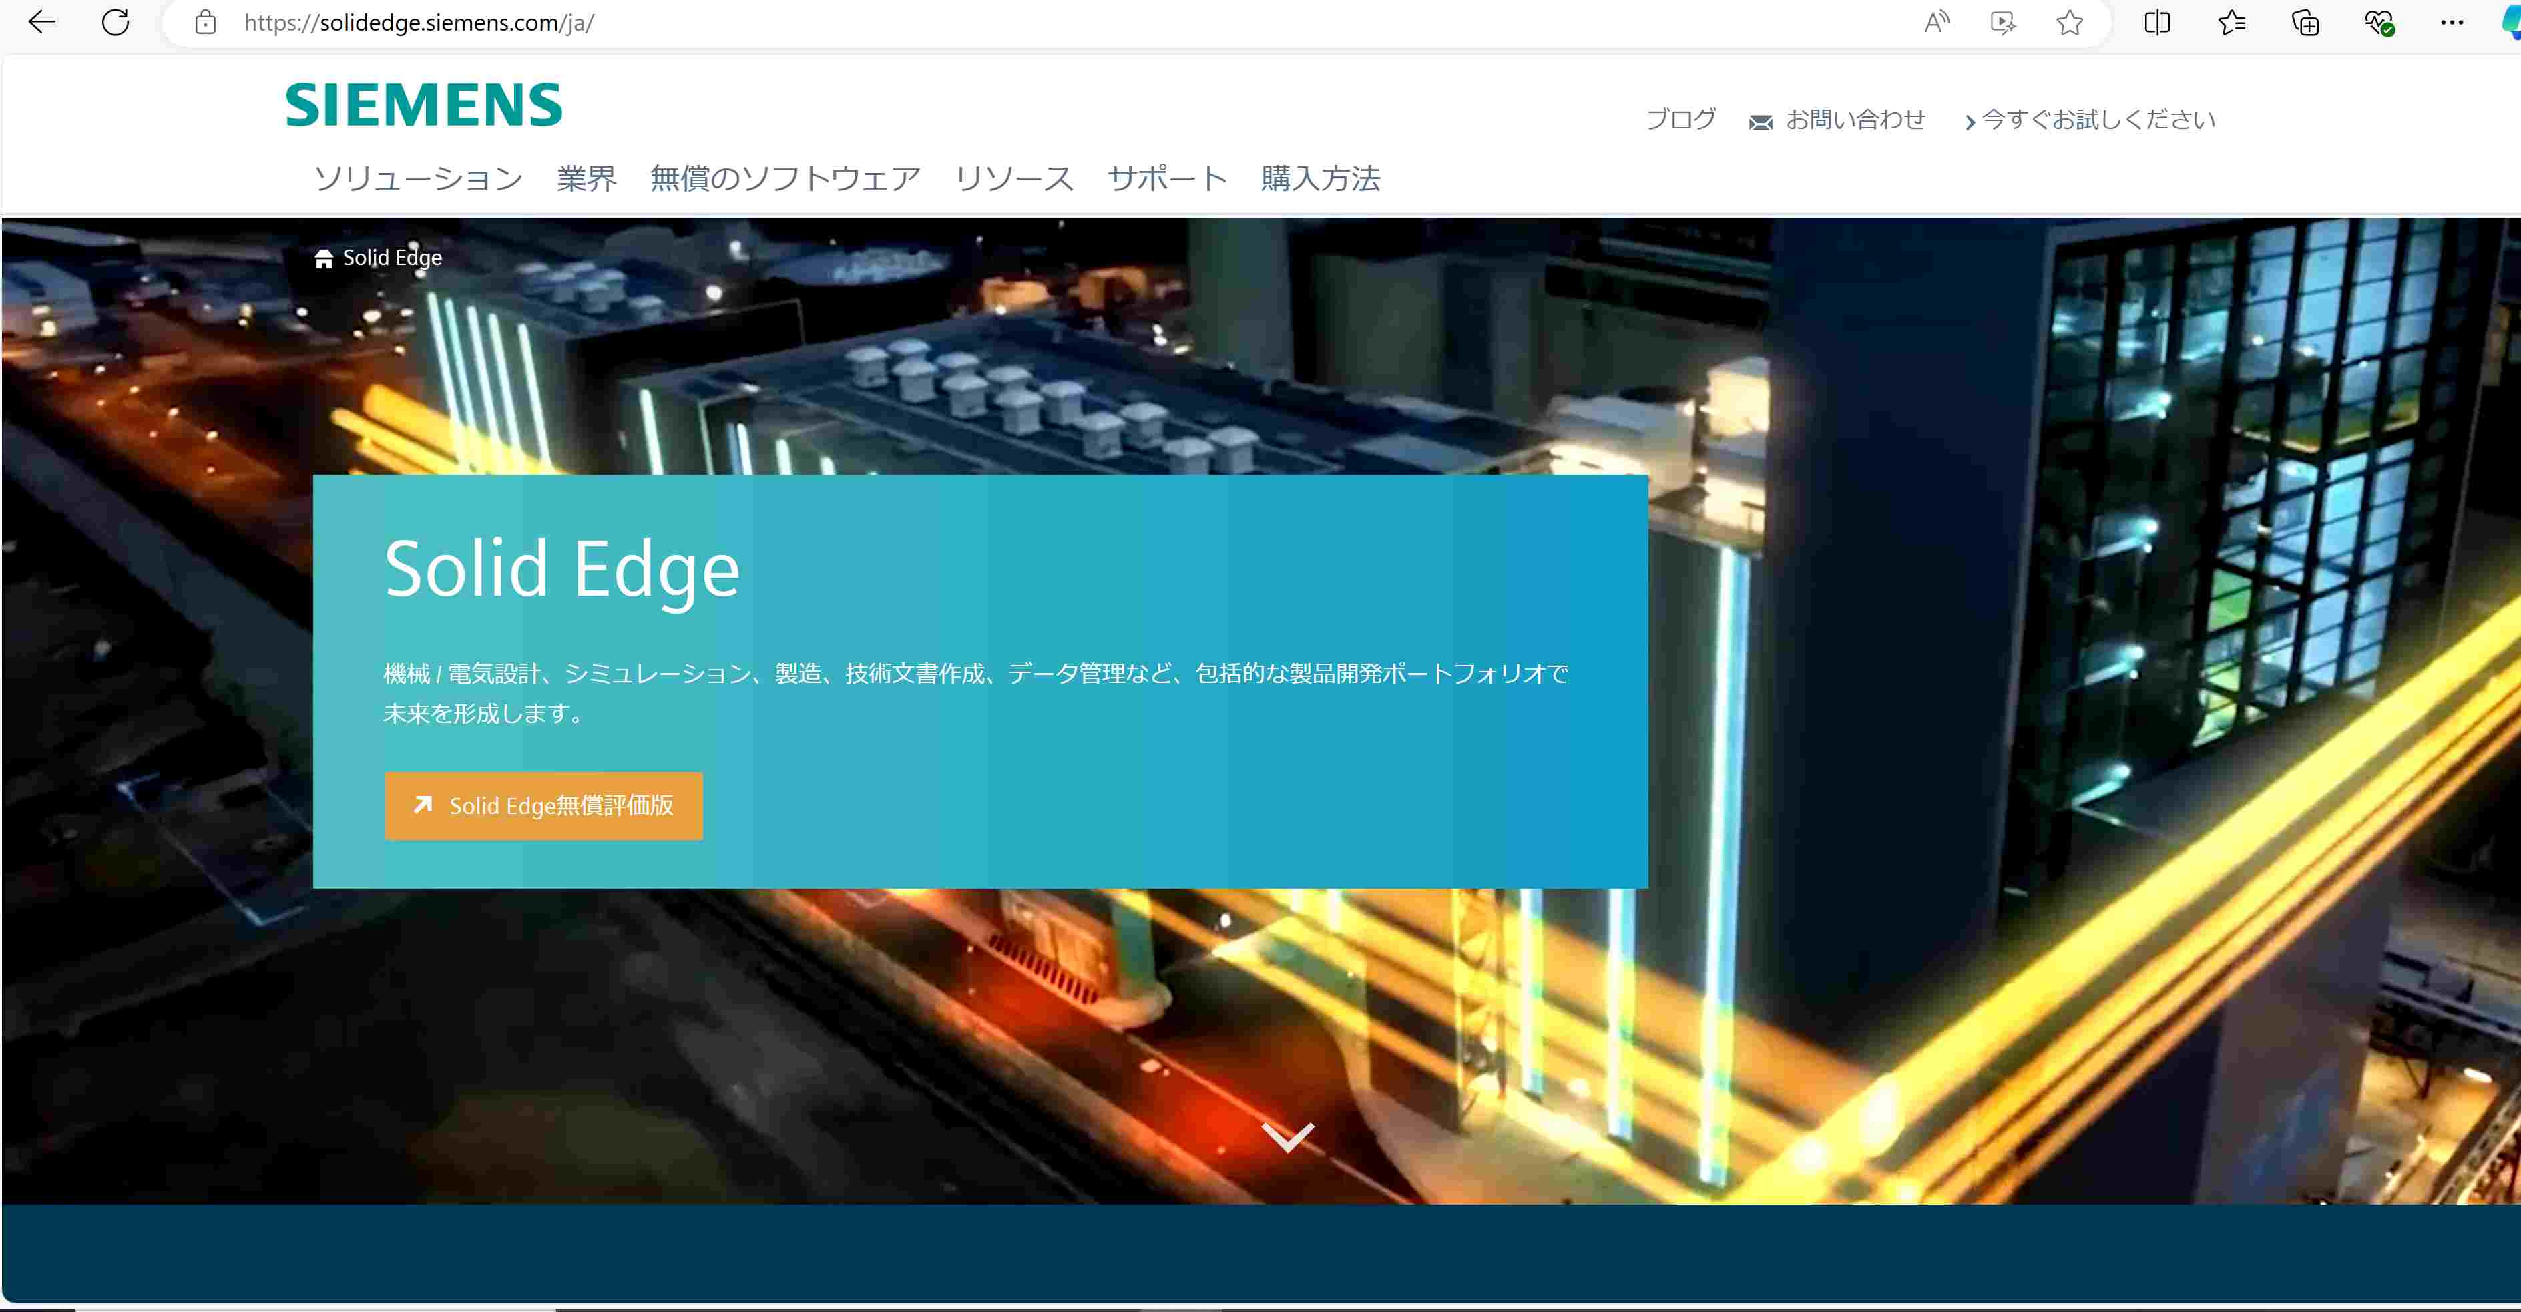The width and height of the screenshot is (2521, 1312).
Task: Open the browser settings and more menu
Action: [x=2452, y=23]
